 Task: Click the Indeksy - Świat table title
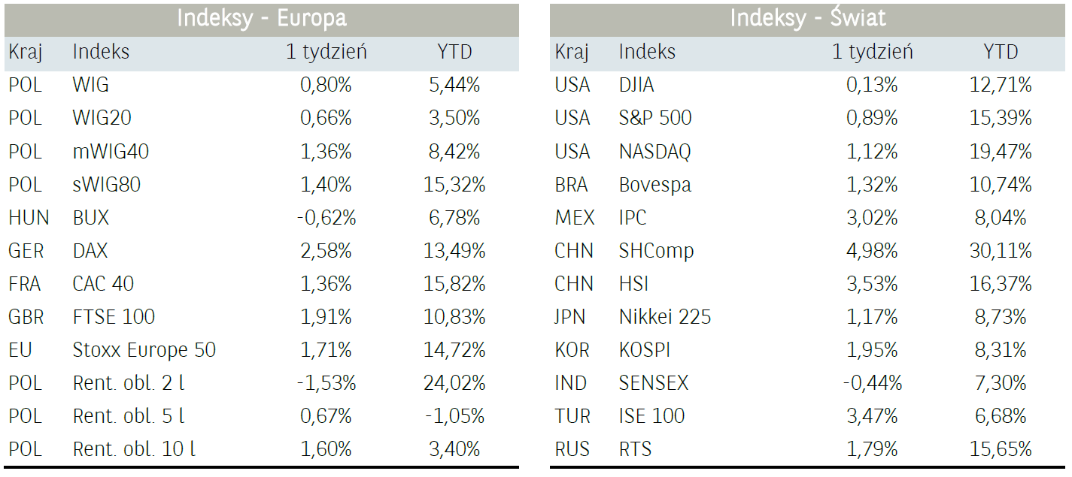(x=807, y=19)
